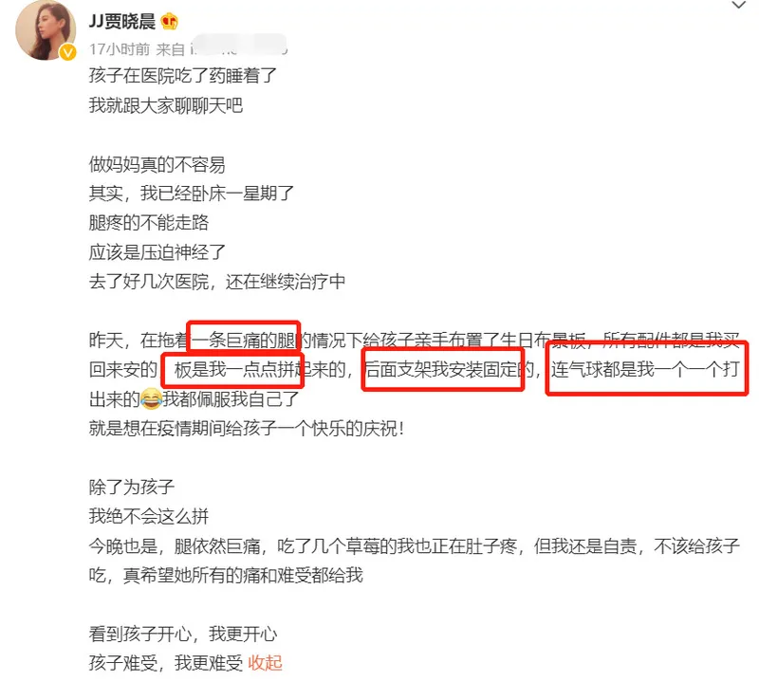Open the JJ贾晓晨 username link
This screenshot has width=759, height=682.
(122, 22)
